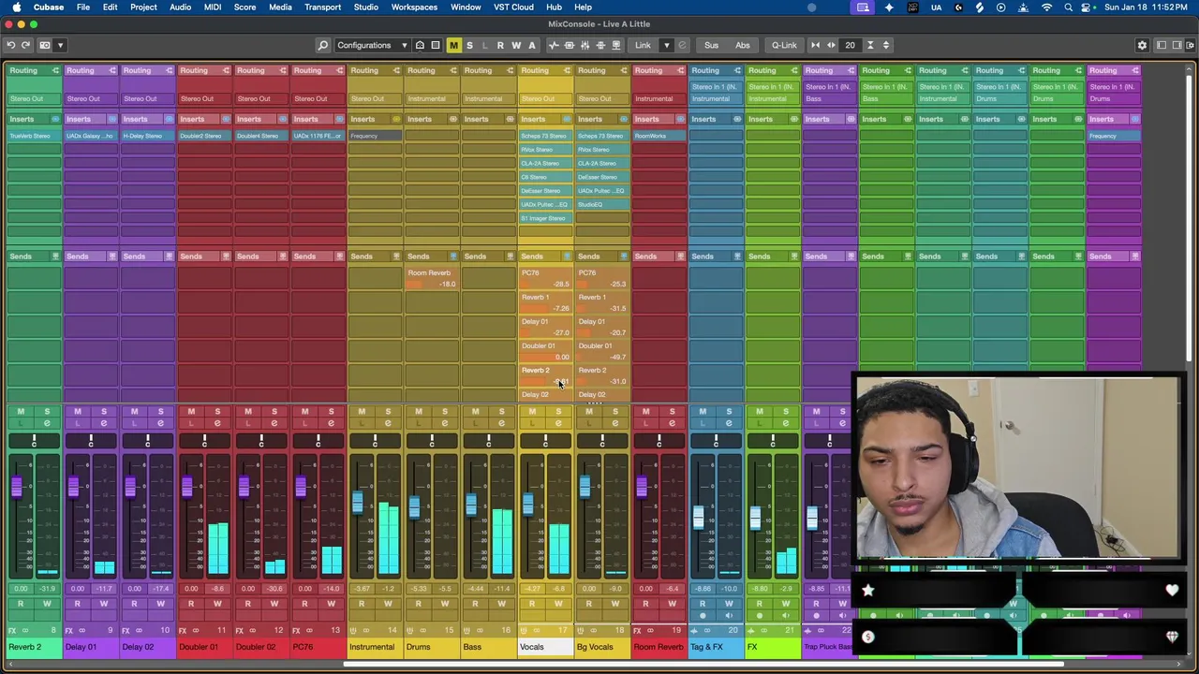1199x674 pixels.
Task: Open the Studio menu
Action: [365, 7]
